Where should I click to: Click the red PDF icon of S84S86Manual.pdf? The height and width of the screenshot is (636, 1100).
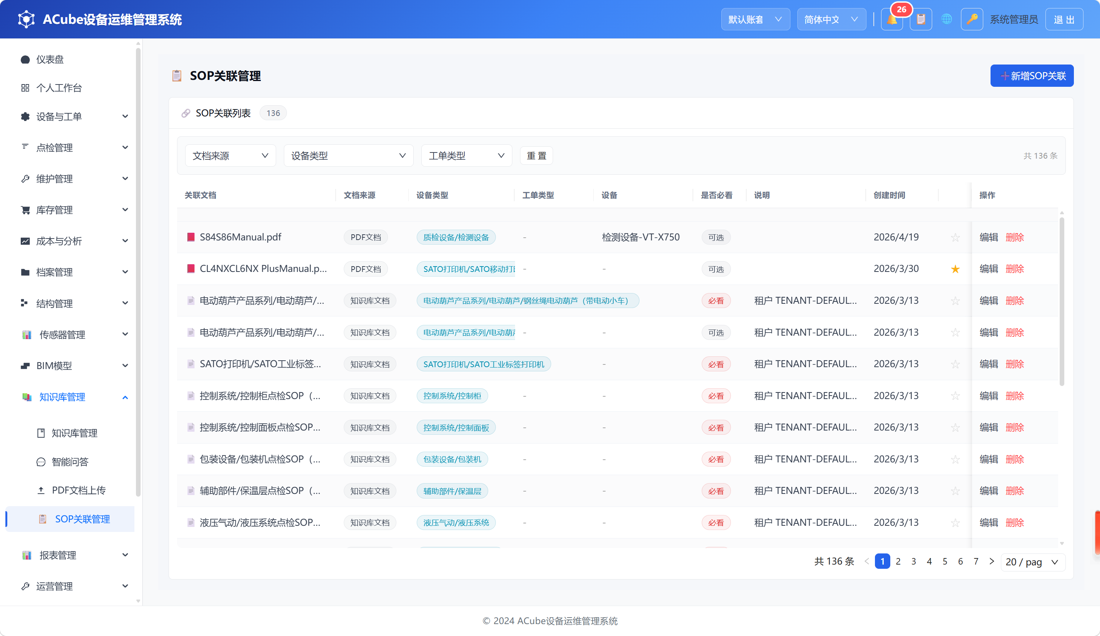point(191,237)
